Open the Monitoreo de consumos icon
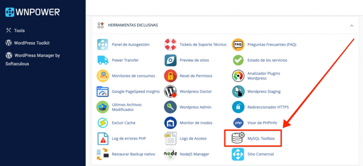Viewport: 363px width, 166px height. [103, 76]
